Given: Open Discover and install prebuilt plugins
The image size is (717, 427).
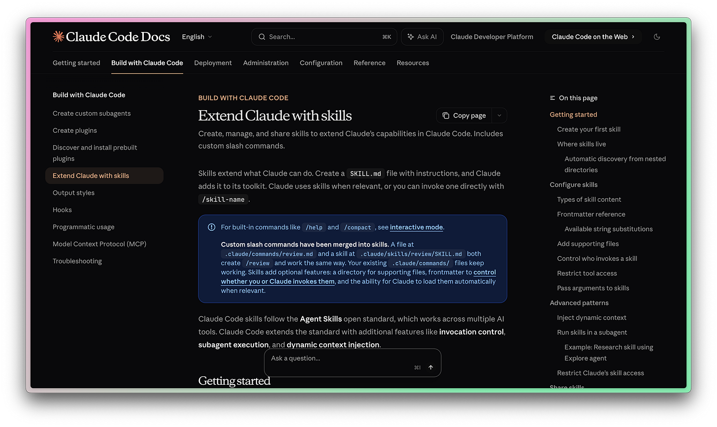Looking at the screenshot, I should (x=95, y=153).
